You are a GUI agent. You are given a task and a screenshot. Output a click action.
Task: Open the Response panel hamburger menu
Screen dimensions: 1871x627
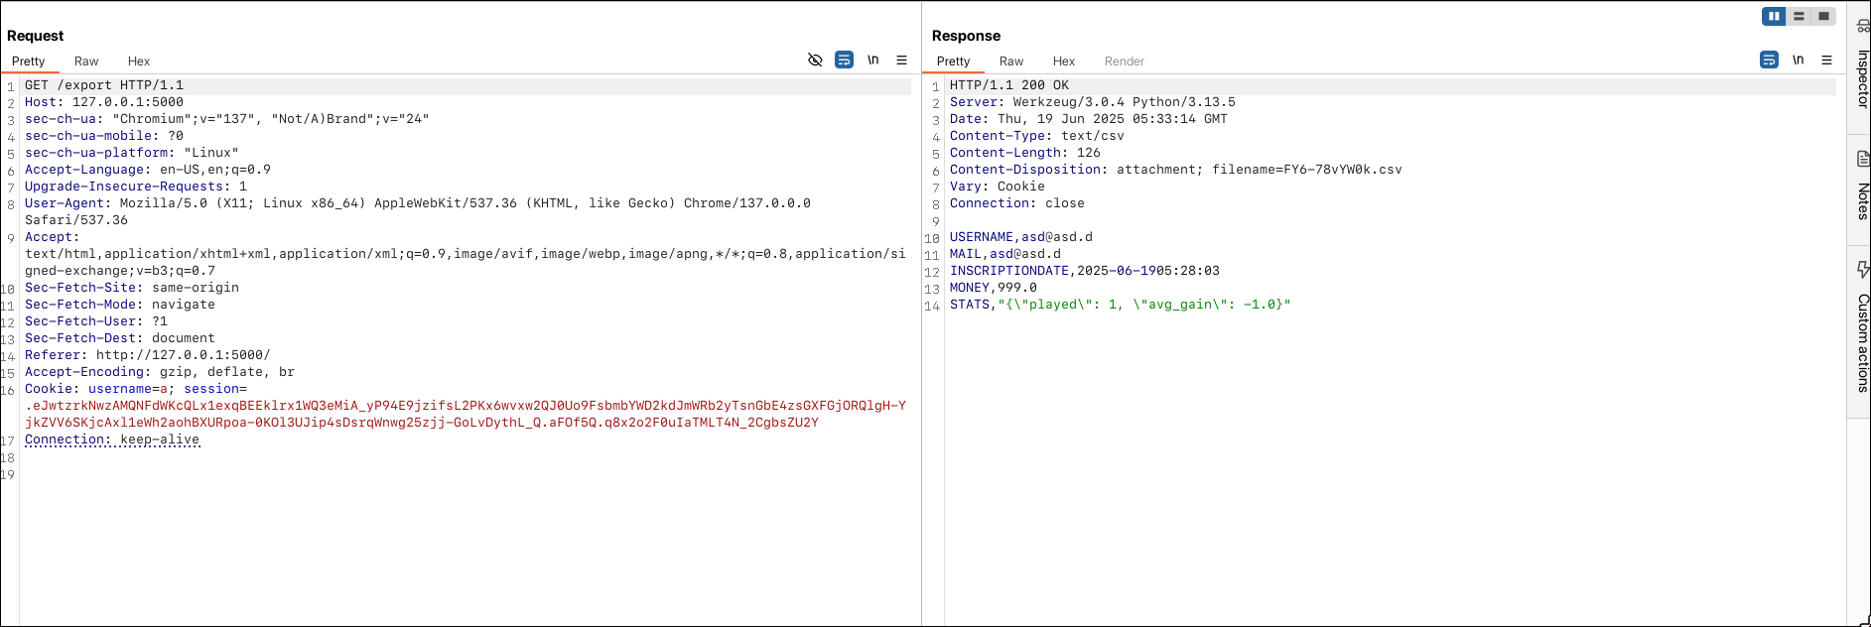point(1826,60)
